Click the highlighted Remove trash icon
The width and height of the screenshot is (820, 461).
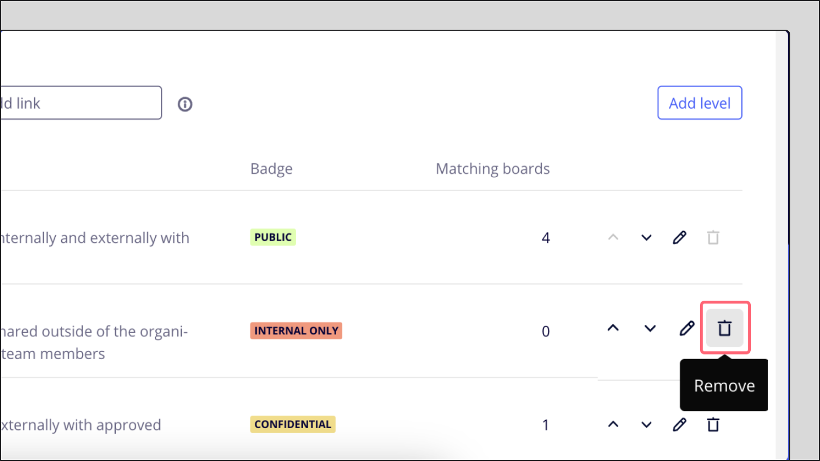click(x=725, y=328)
